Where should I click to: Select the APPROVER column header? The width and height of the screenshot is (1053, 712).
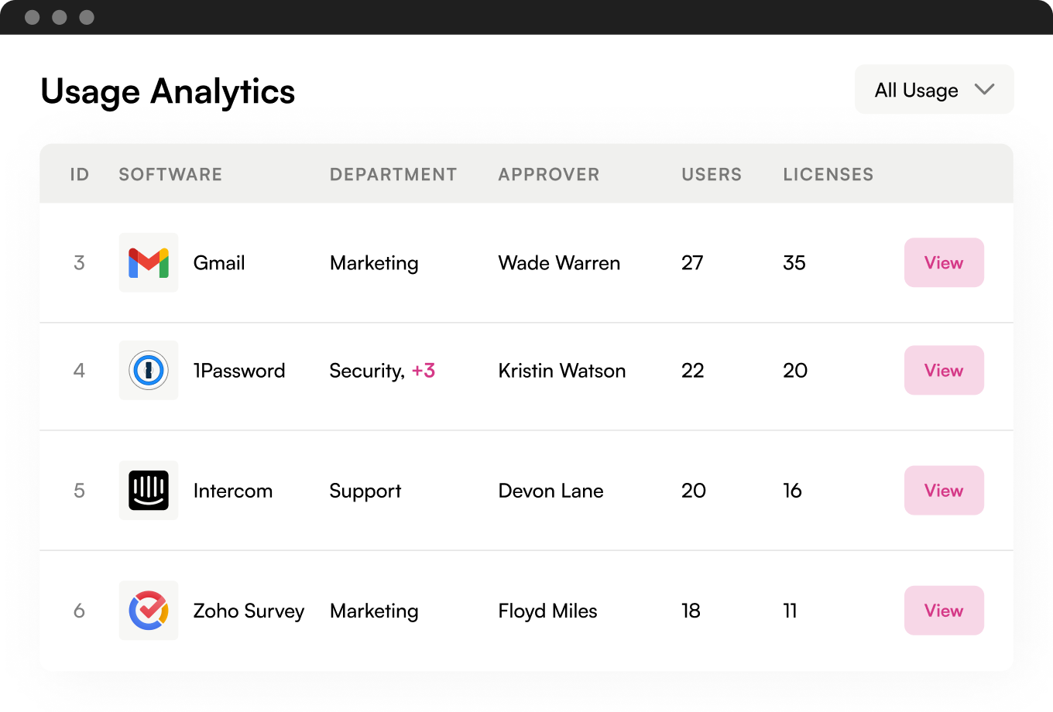click(548, 175)
